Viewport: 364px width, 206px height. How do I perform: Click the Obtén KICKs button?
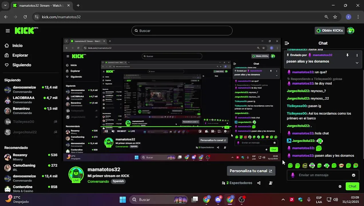[x=329, y=30]
